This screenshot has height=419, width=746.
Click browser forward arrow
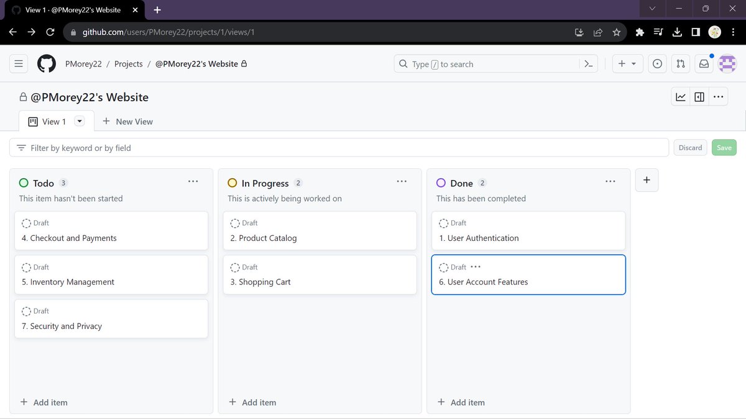pyautogui.click(x=32, y=32)
